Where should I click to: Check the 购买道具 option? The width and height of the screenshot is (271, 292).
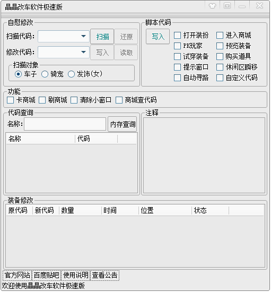(x=220, y=56)
